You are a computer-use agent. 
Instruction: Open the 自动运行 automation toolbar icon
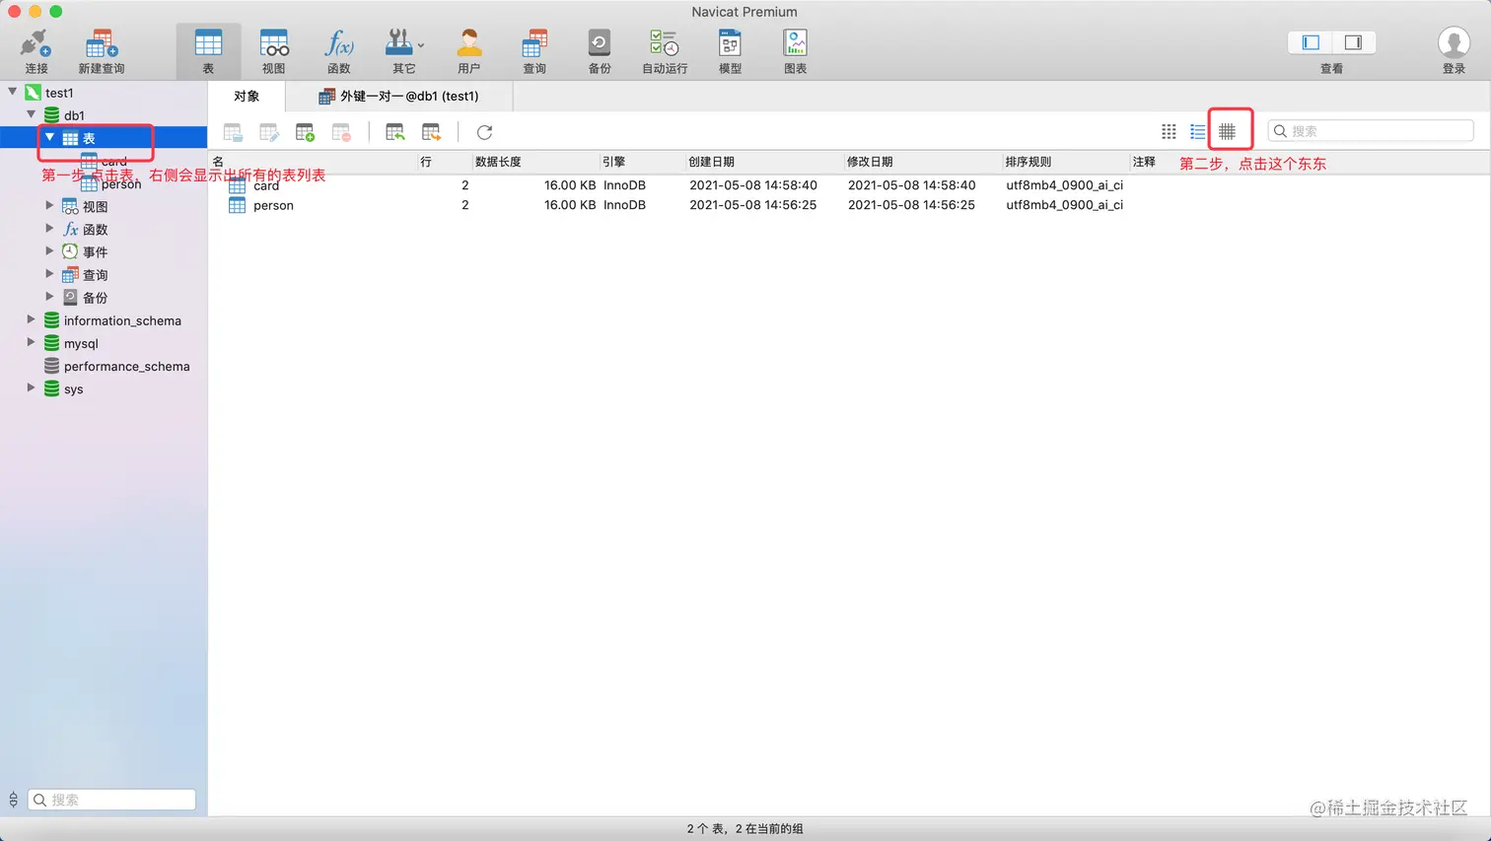point(665,51)
